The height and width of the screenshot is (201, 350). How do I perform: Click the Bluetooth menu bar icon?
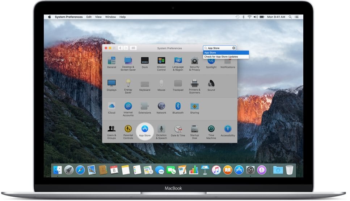pyautogui.click(x=243, y=17)
